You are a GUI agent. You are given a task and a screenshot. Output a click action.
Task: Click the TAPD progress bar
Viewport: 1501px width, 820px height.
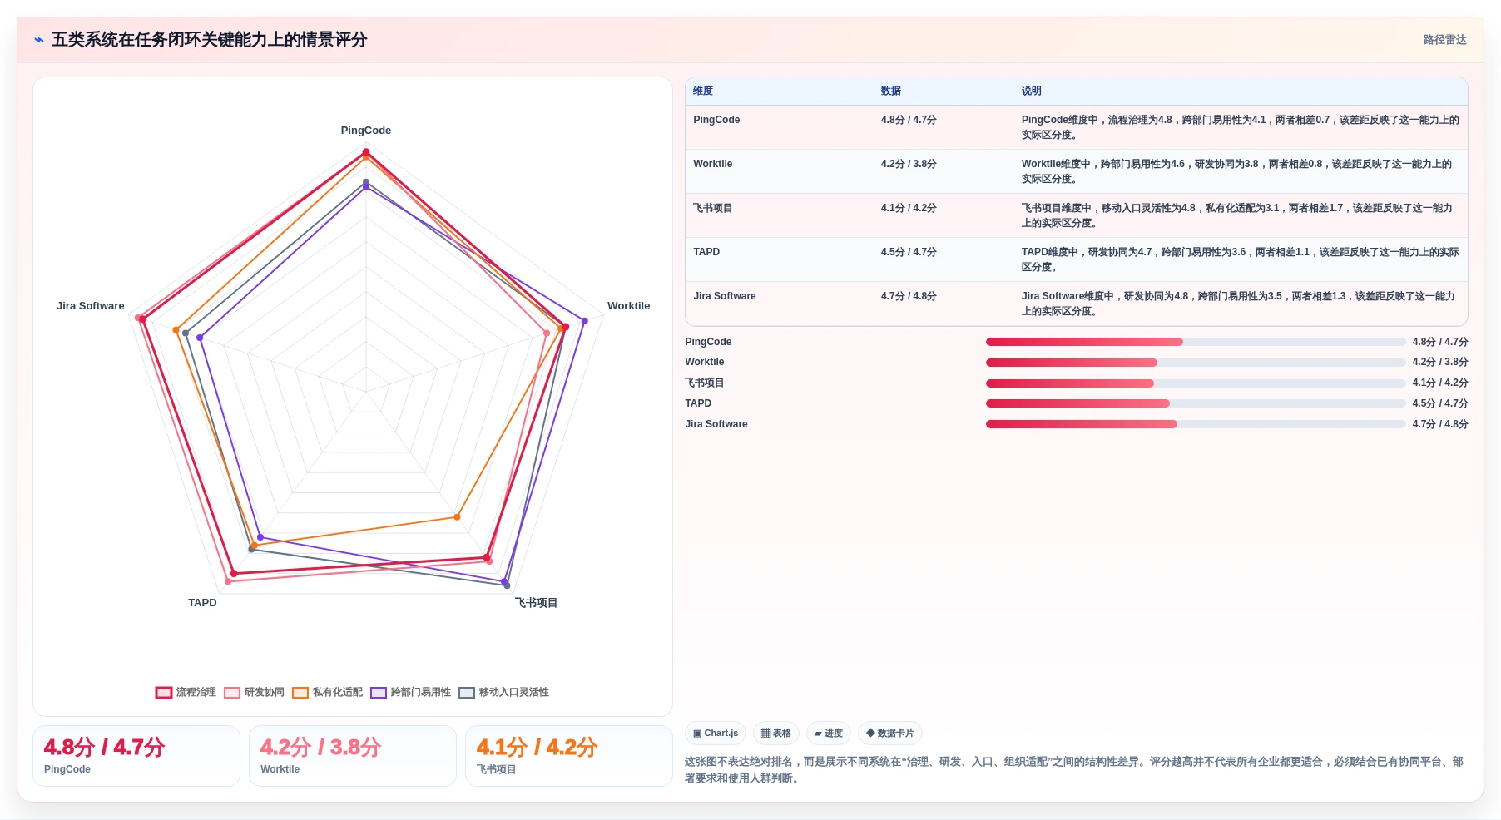click(x=1196, y=403)
